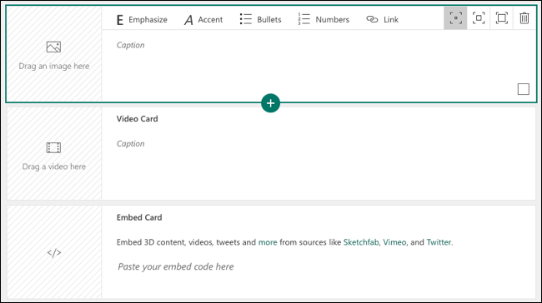Click the embed code brackets icon

[x=54, y=253]
